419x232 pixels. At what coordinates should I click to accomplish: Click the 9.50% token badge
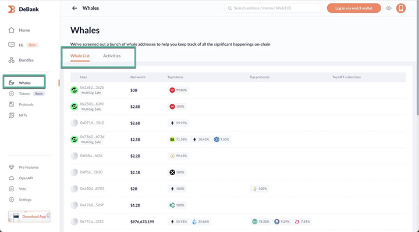tap(222, 139)
